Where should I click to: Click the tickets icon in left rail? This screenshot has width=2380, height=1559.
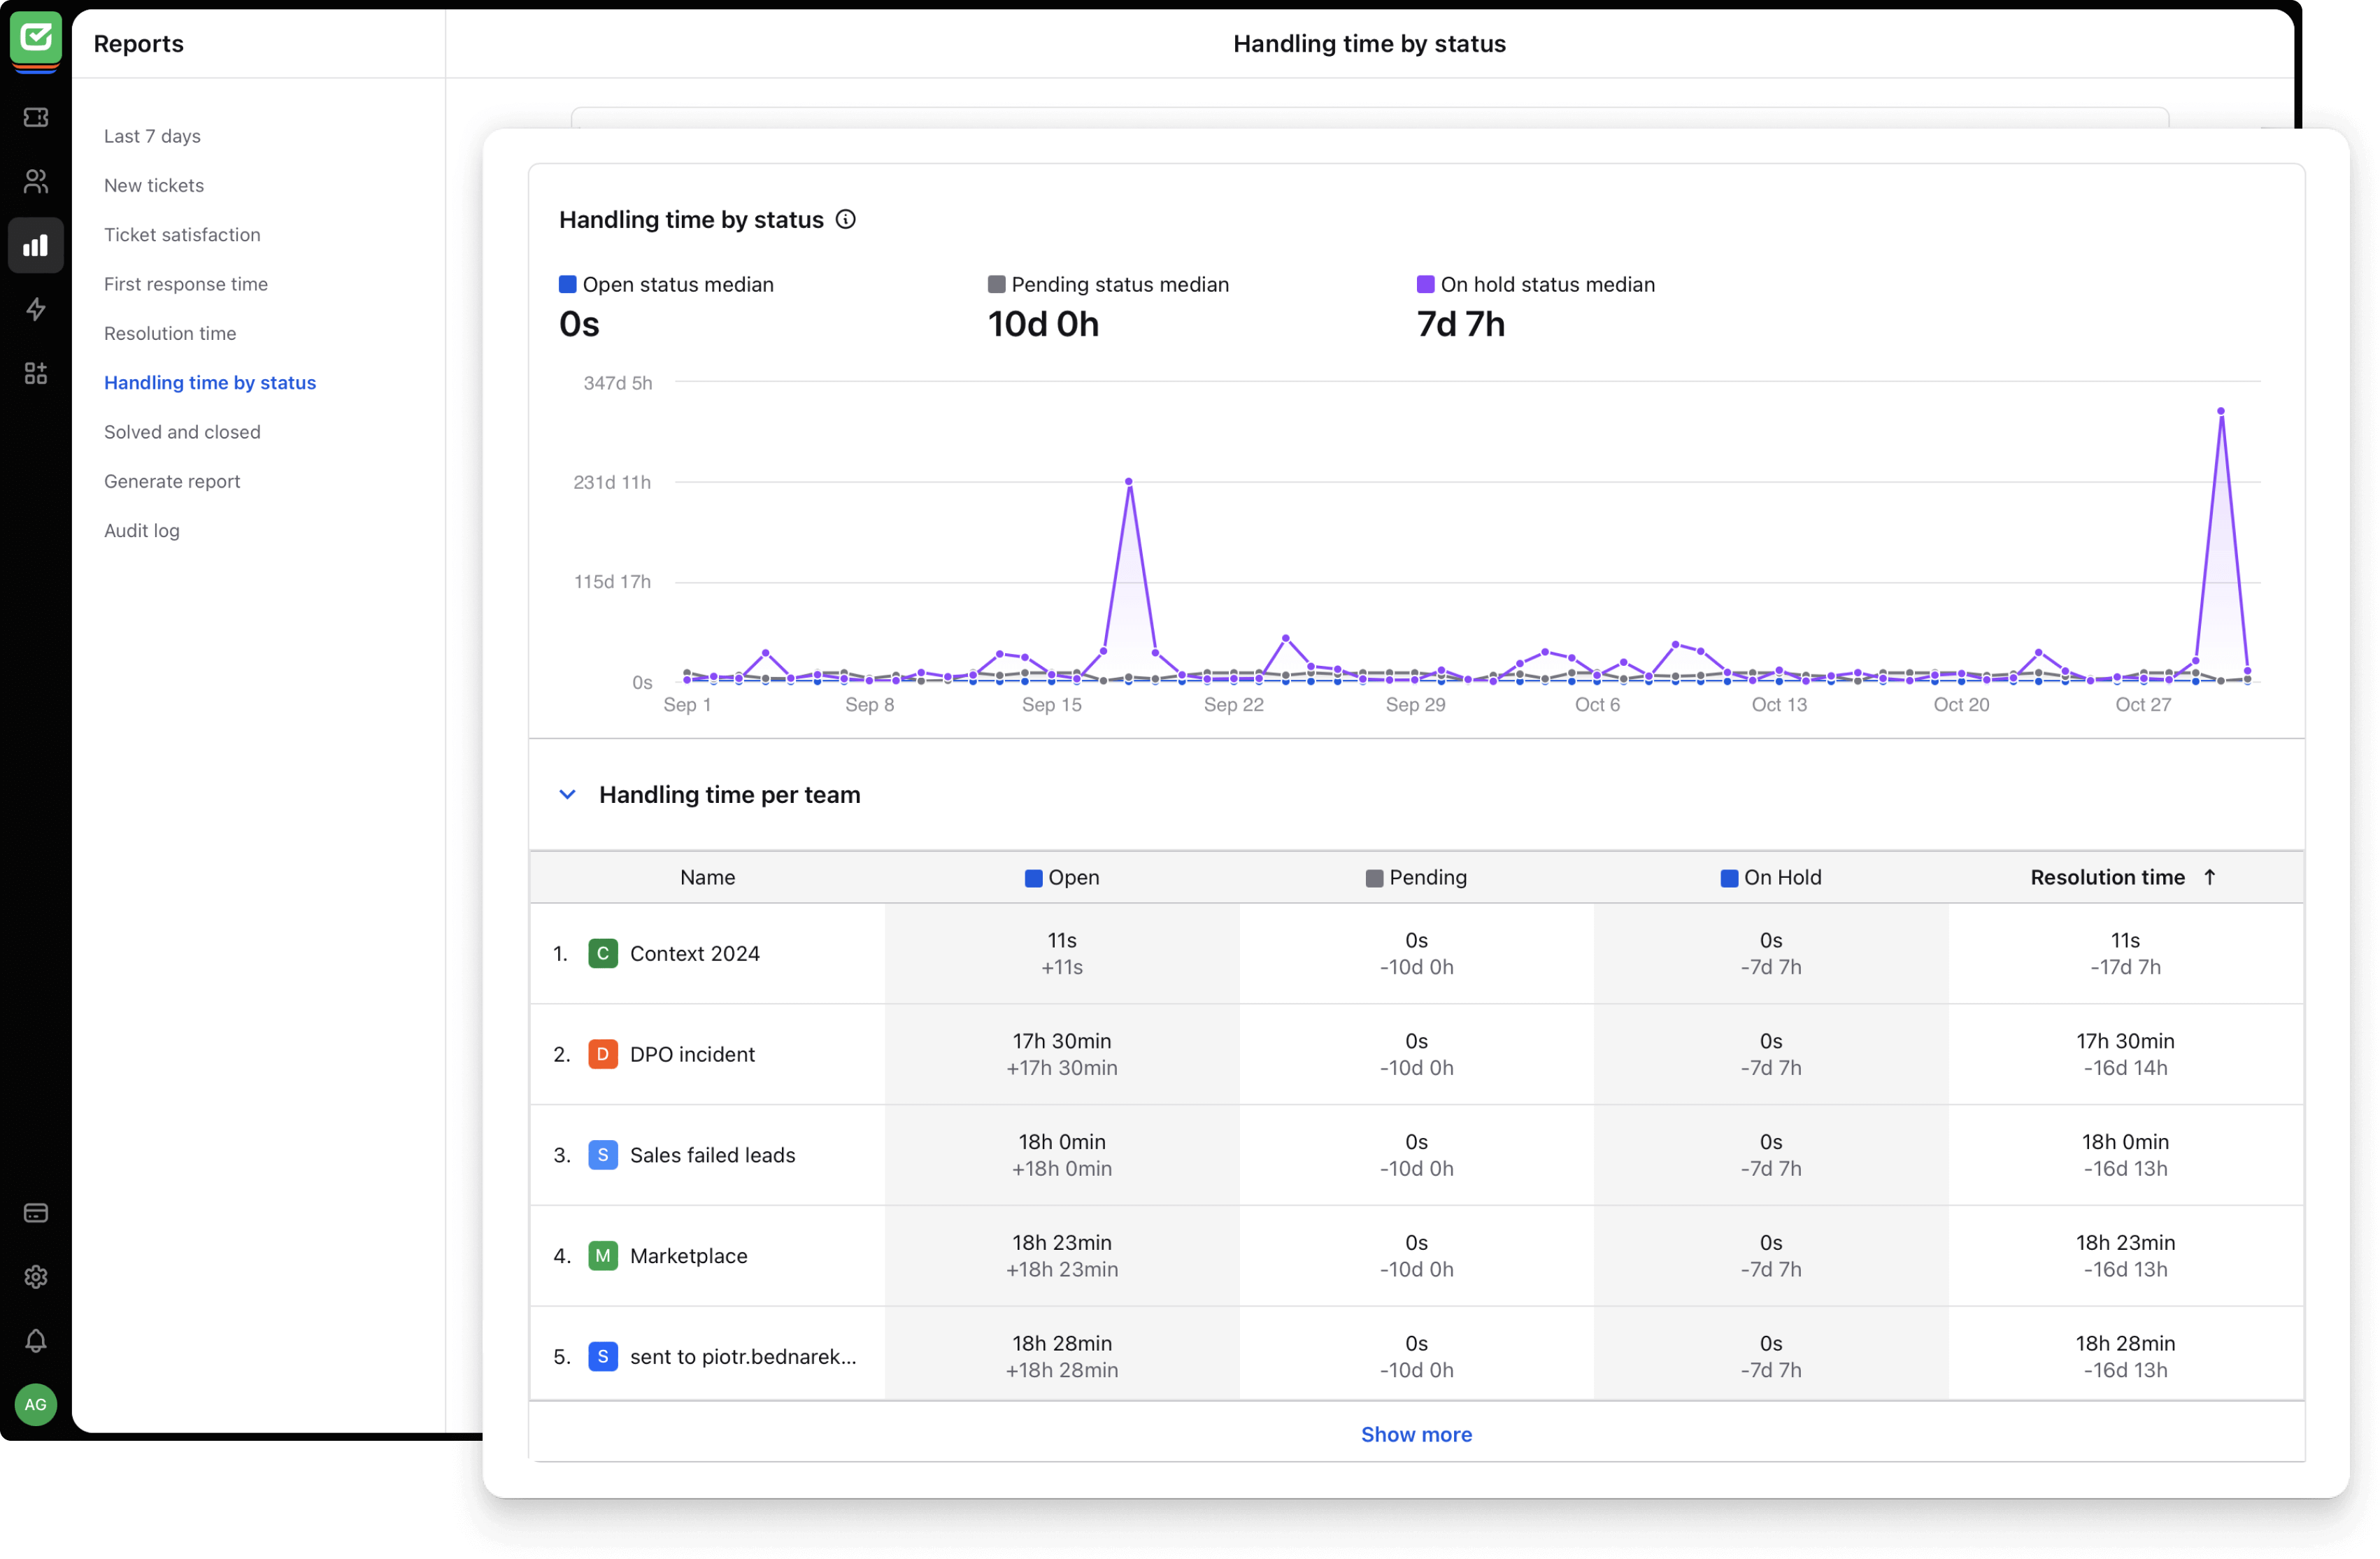pyautogui.click(x=36, y=118)
